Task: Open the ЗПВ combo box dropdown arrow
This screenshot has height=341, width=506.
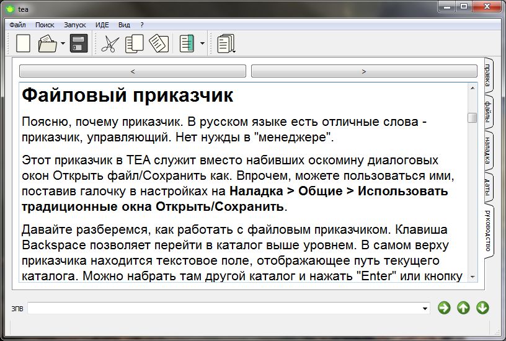Action: point(425,308)
